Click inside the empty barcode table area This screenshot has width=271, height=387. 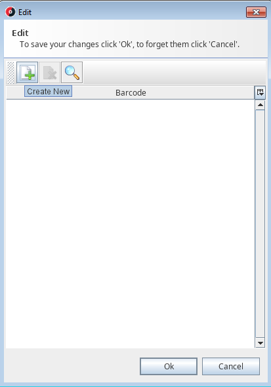click(131, 223)
